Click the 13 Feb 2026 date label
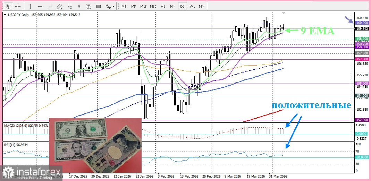 [x=190, y=176]
